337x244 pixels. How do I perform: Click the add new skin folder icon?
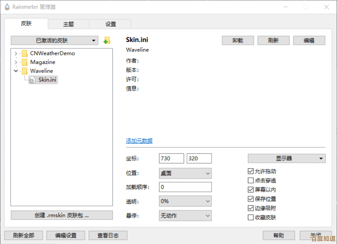107,40
